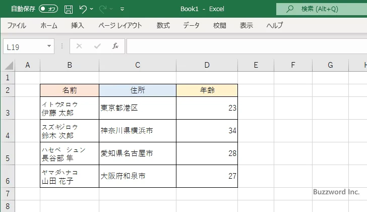Open the データ ribbon tab

click(x=191, y=25)
